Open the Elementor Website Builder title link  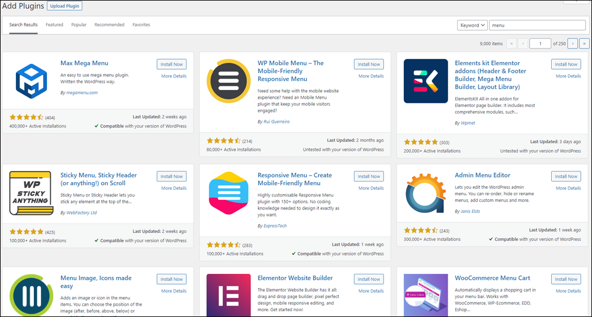coord(295,278)
